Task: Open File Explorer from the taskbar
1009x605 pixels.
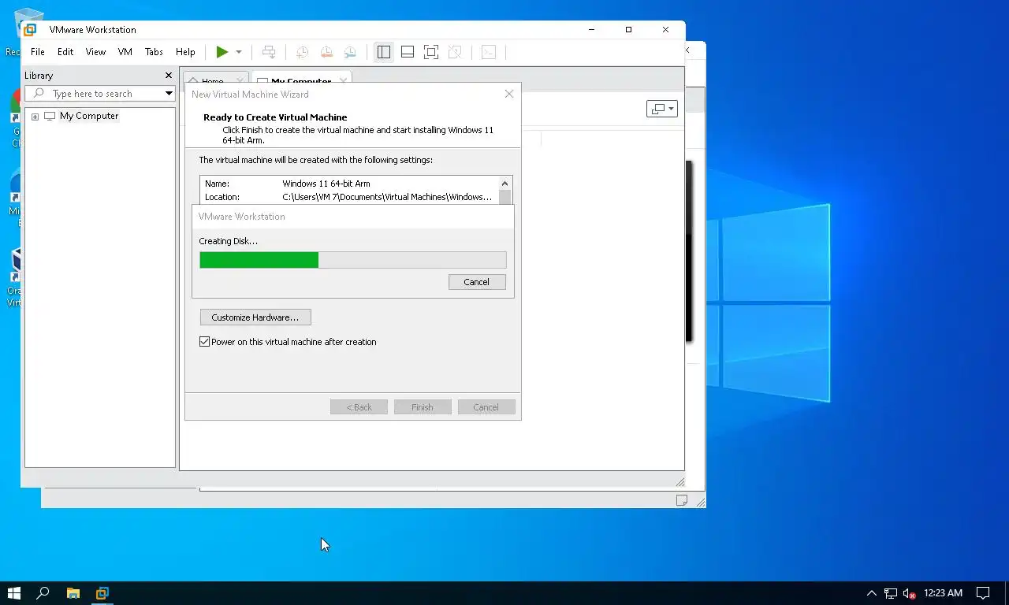Action: click(x=73, y=593)
